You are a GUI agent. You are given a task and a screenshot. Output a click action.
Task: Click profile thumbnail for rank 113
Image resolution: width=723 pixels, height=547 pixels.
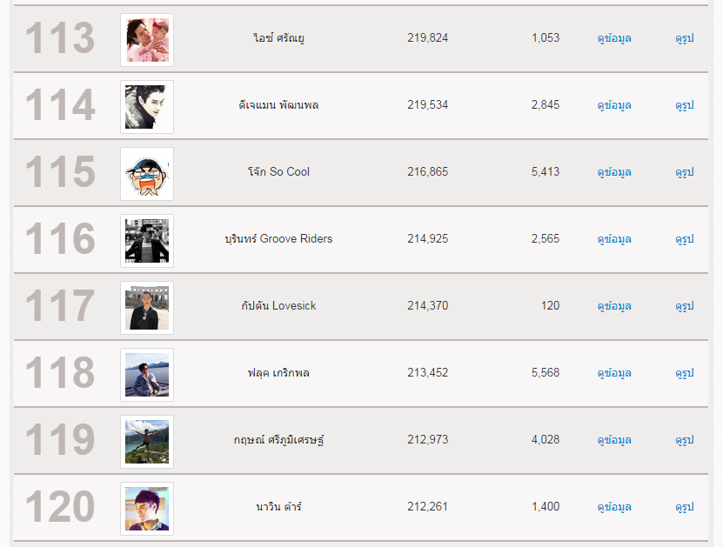click(146, 39)
